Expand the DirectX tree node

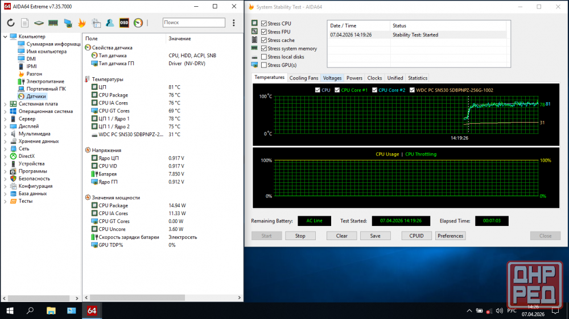click(5, 156)
